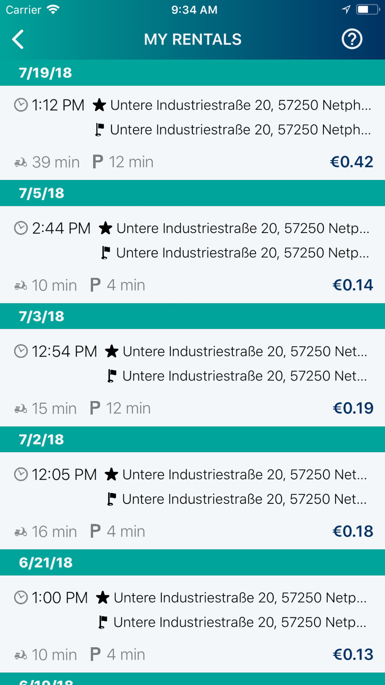Tap star icon on 1:00 PM rental
Image resolution: width=385 pixels, height=685 pixels.
click(102, 598)
